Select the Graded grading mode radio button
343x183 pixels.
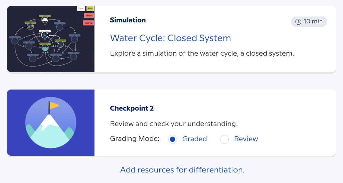click(x=173, y=139)
